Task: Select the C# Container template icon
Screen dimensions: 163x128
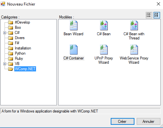Action: 74,49
